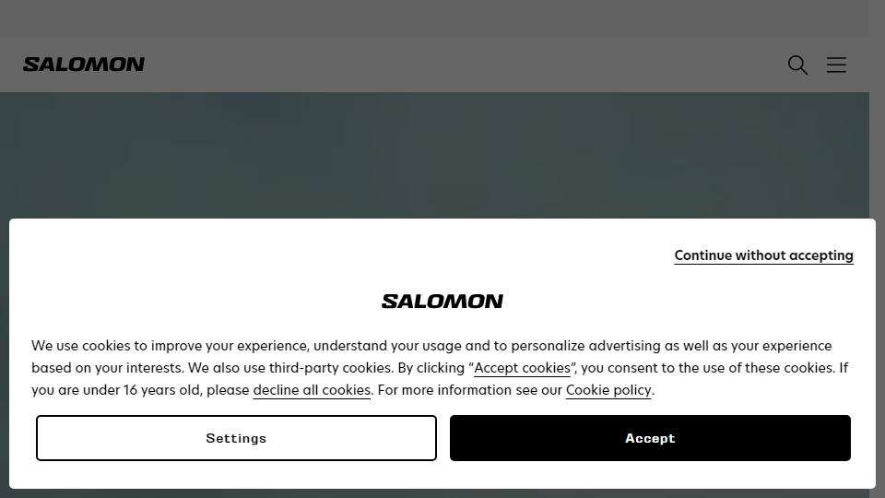Click the Salomon logo inside cookie dialog

[442, 301]
